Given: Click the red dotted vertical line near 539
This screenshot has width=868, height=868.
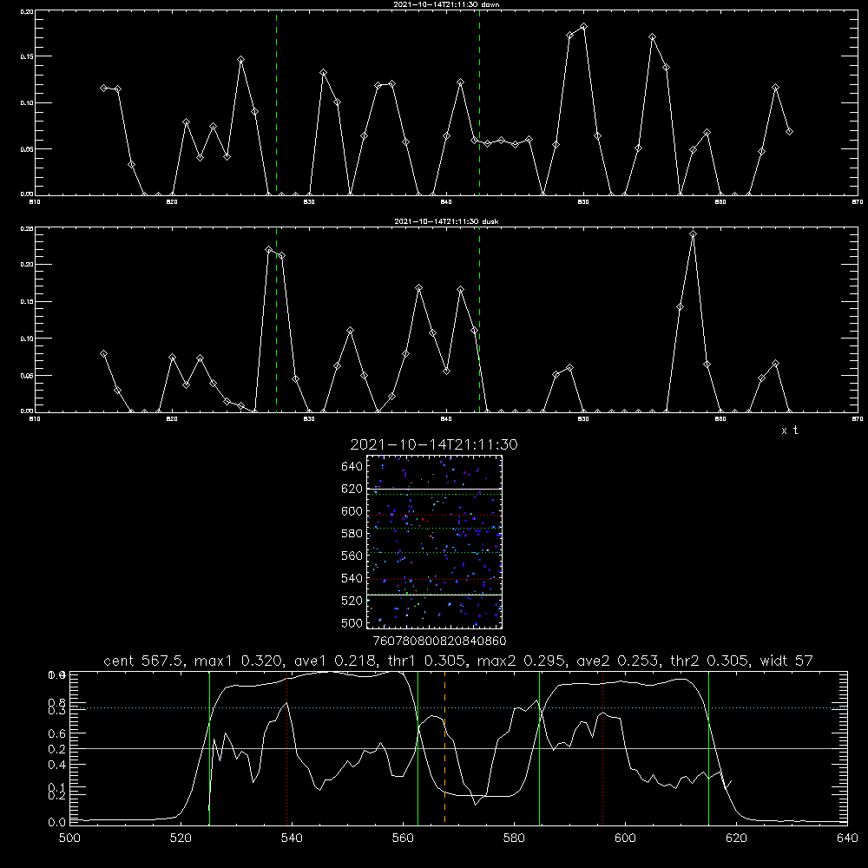Looking at the screenshot, I should [286, 747].
